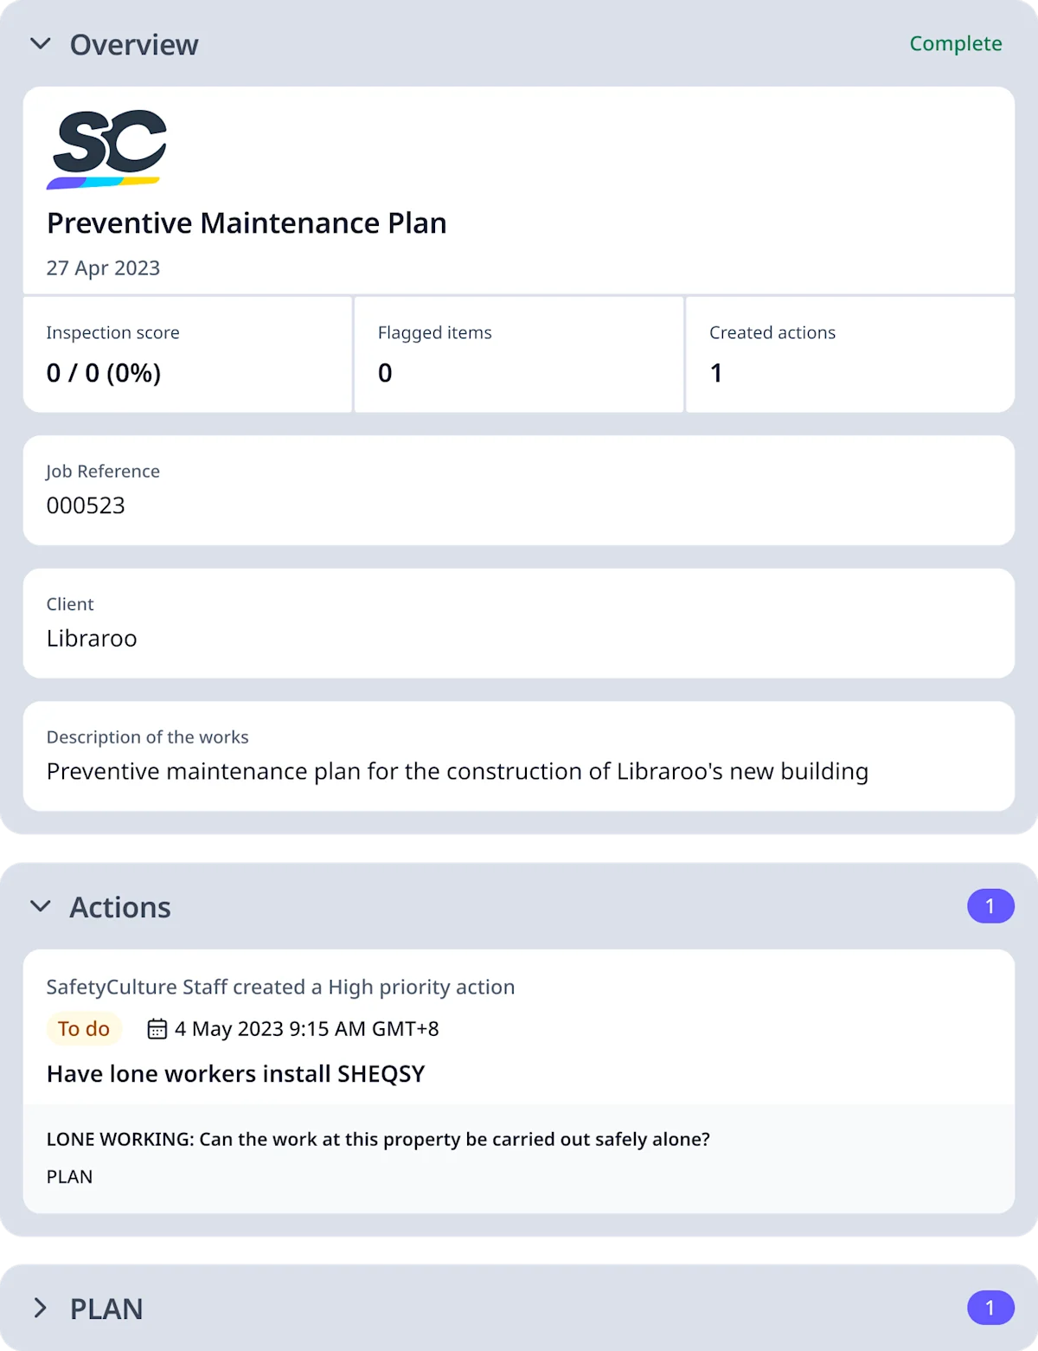
Task: Click the calendar icon beside due date
Action: pyautogui.click(x=157, y=1028)
